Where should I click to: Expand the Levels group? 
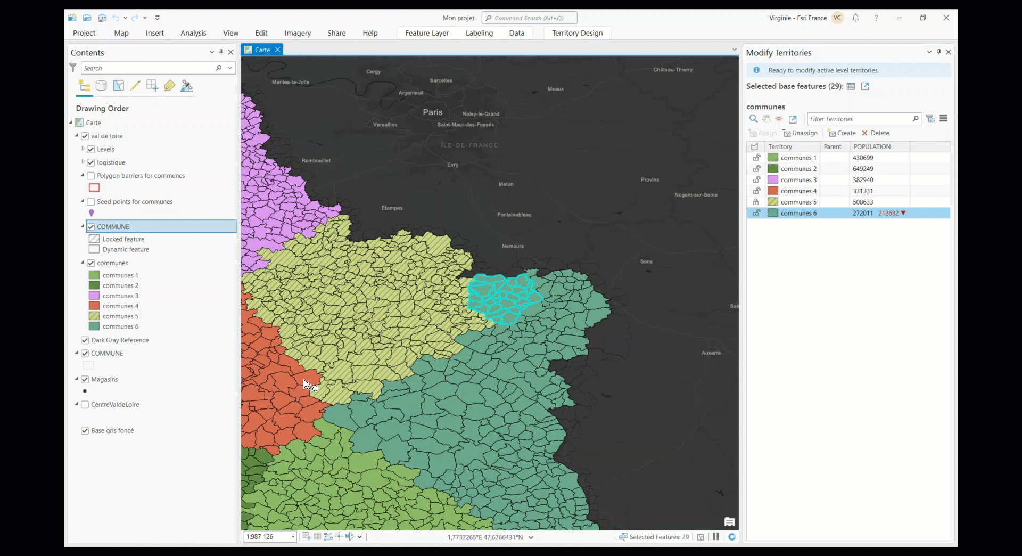click(83, 149)
